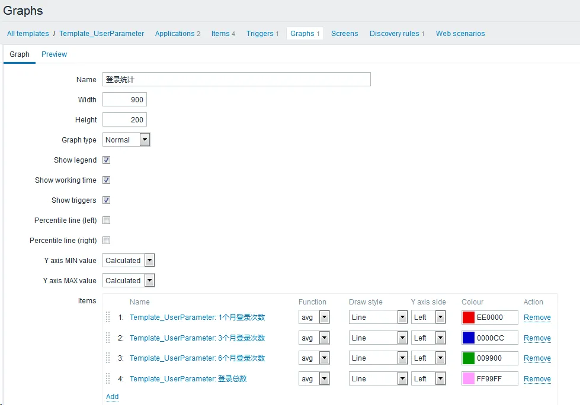This screenshot has width=580, height=405.
Task: Open the Y axis MAX value dropdown
Action: pyautogui.click(x=129, y=281)
